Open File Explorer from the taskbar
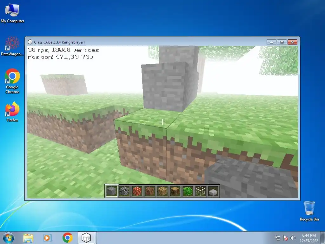325x244 pixels. [x=28, y=238]
